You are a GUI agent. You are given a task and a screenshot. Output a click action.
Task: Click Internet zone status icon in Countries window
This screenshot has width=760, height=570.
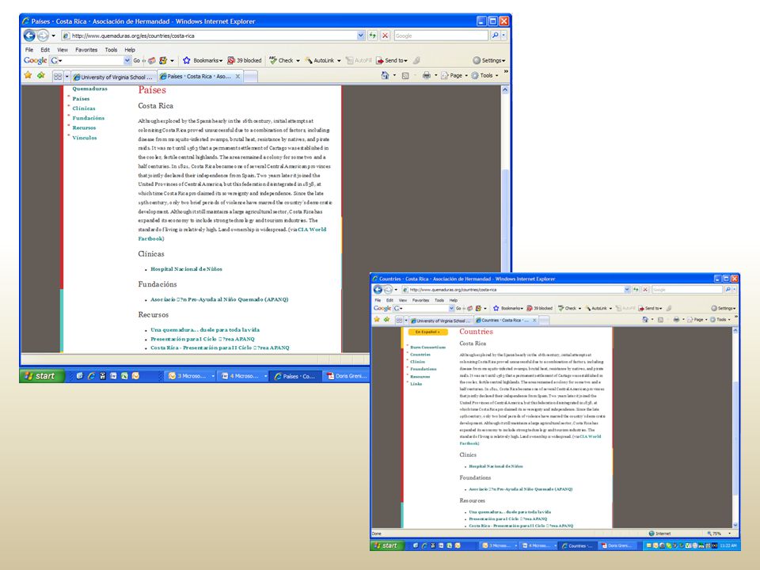pyautogui.click(x=652, y=533)
